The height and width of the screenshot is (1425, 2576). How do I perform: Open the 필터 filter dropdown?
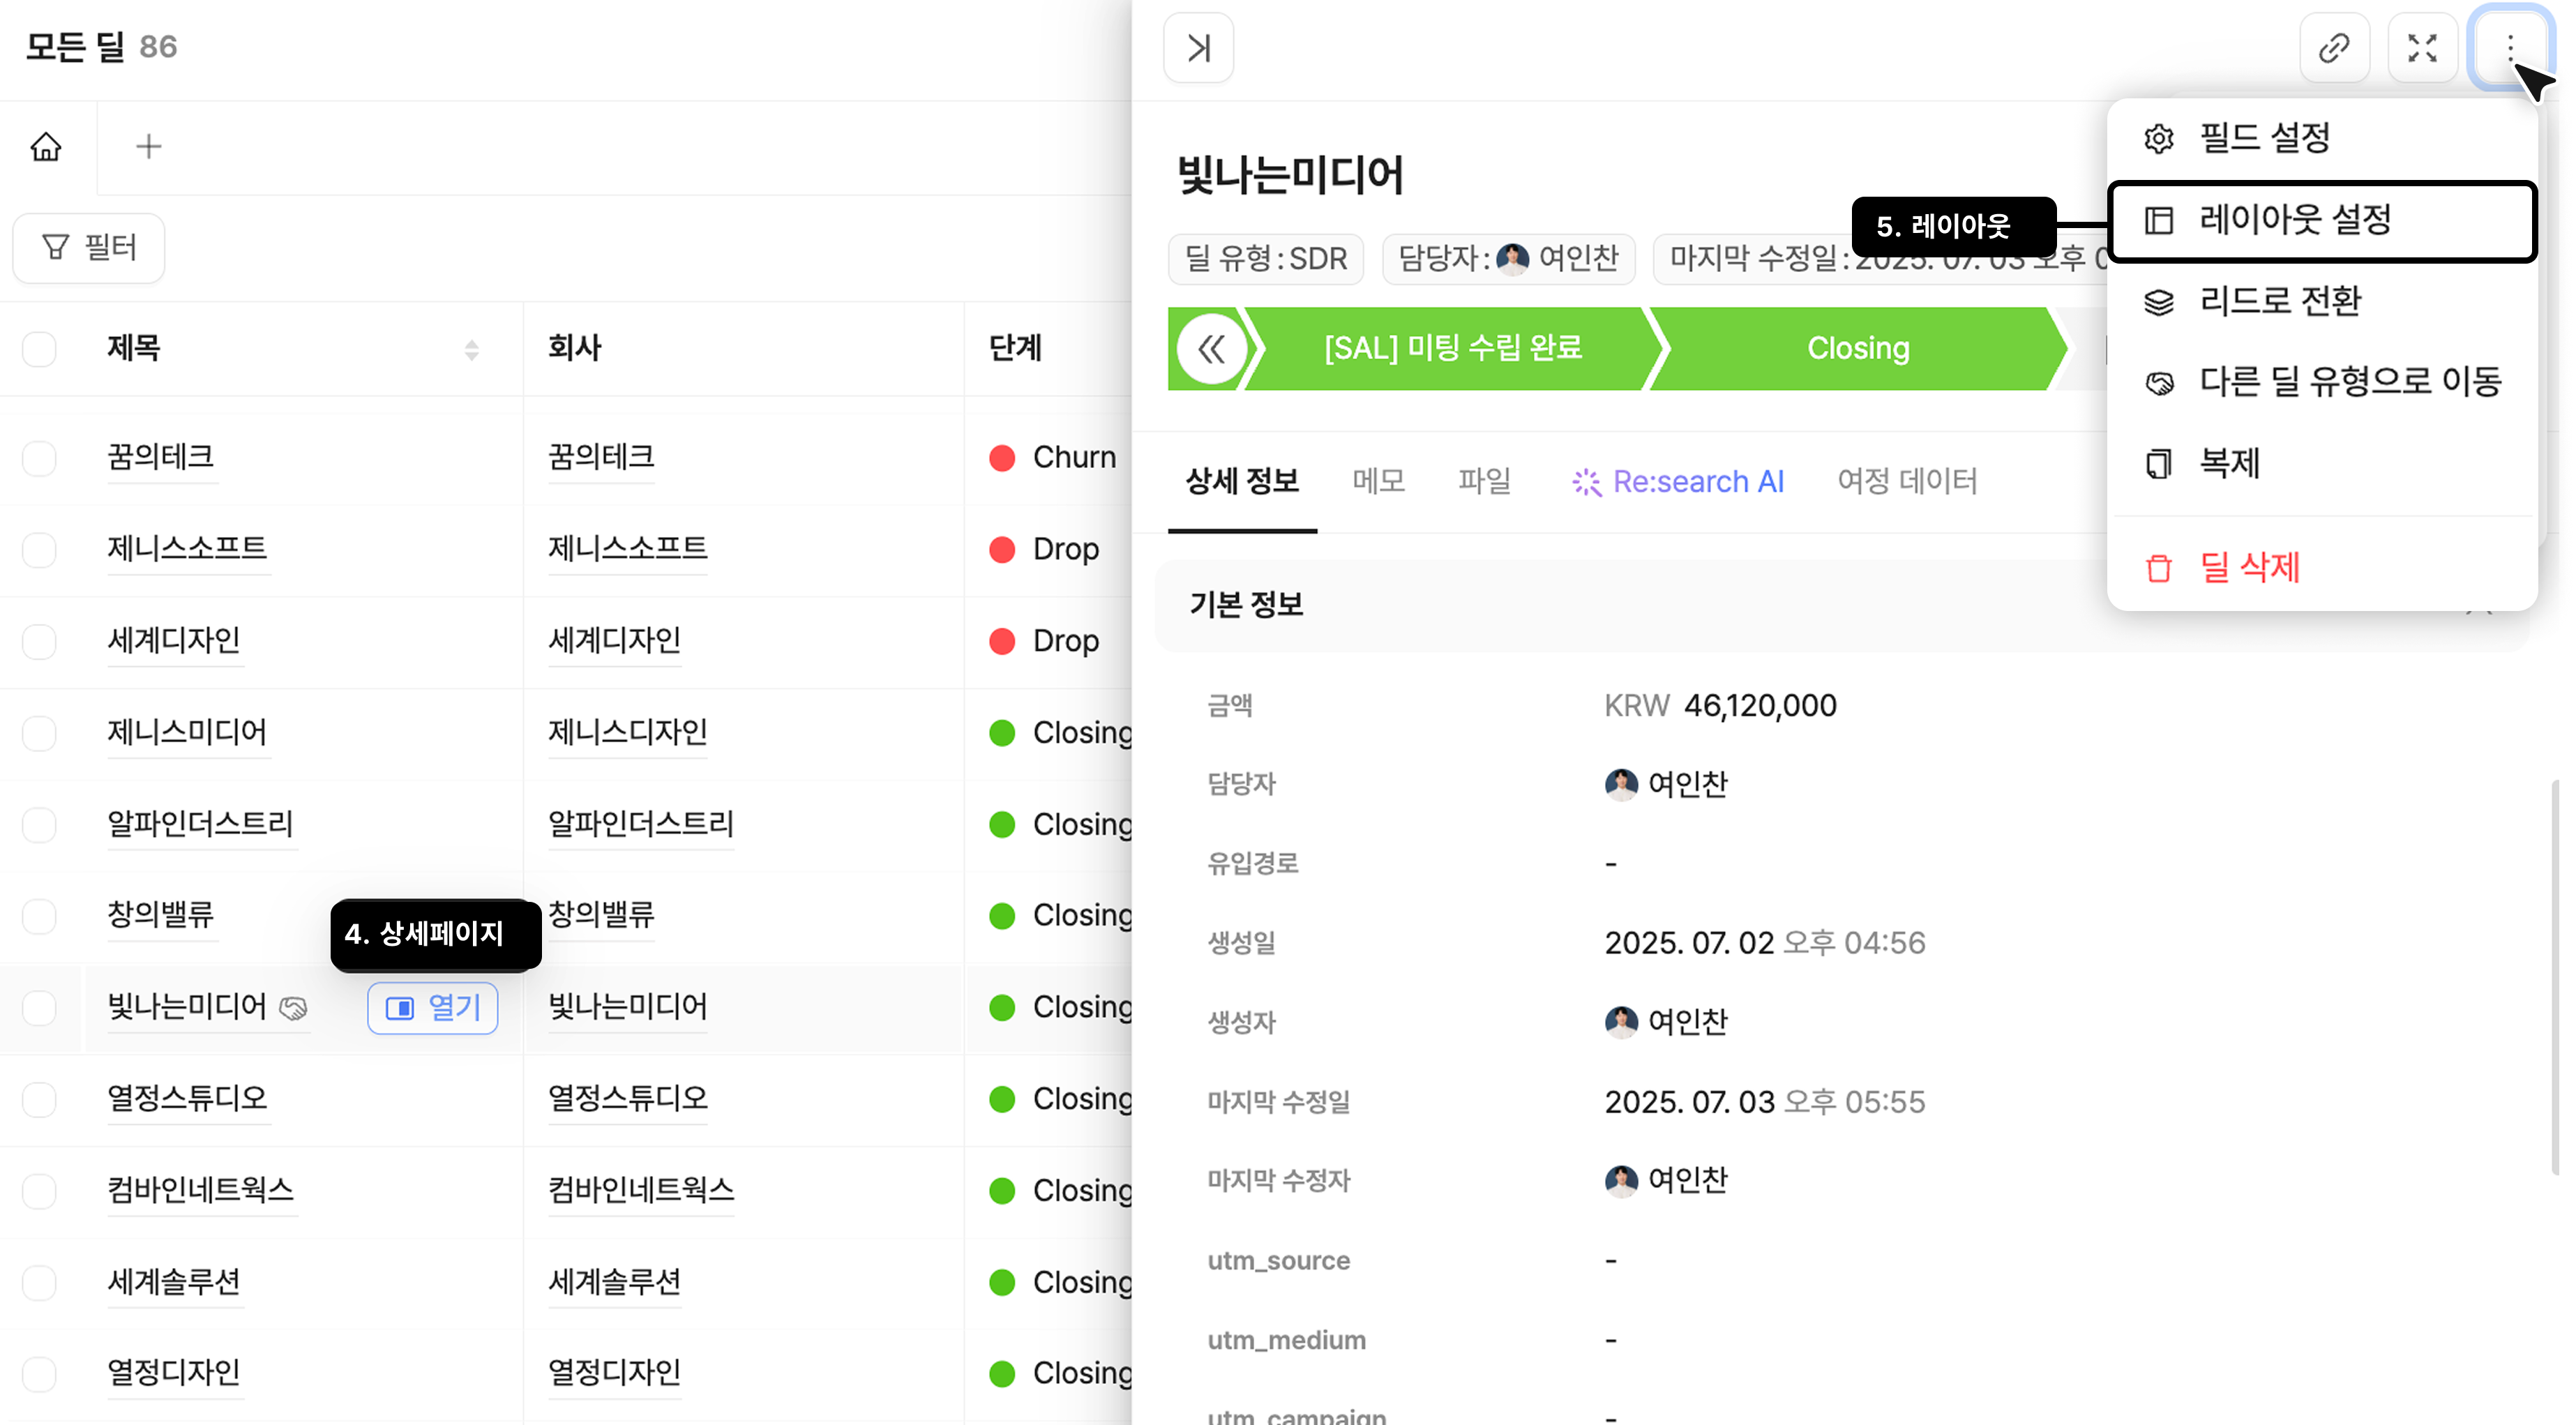[x=88, y=247]
